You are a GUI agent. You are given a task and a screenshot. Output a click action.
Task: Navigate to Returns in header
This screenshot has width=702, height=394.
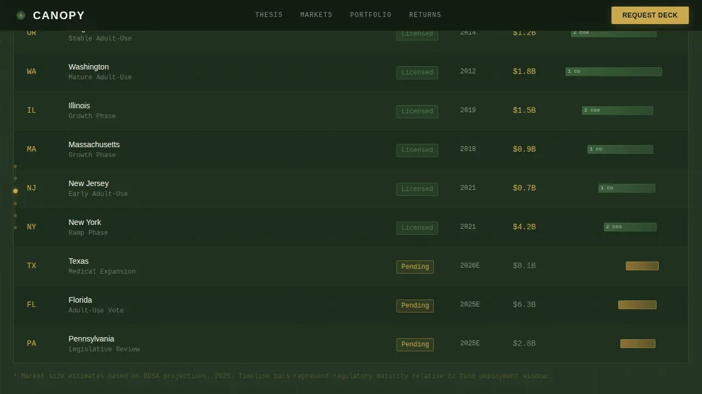[x=425, y=15]
